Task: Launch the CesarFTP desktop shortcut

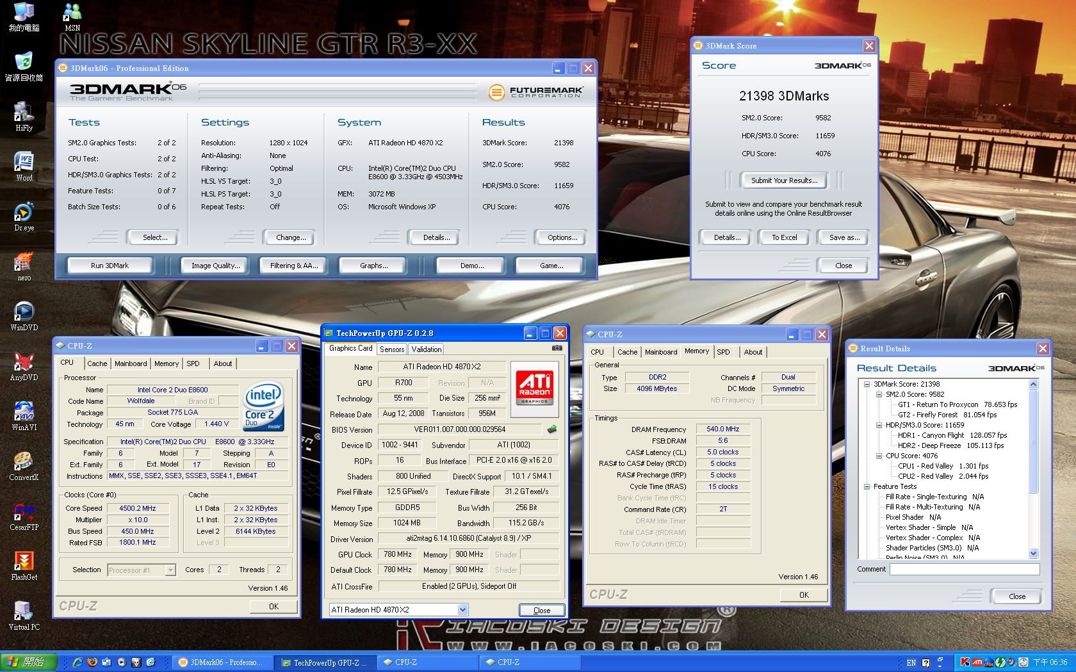Action: click(x=24, y=516)
